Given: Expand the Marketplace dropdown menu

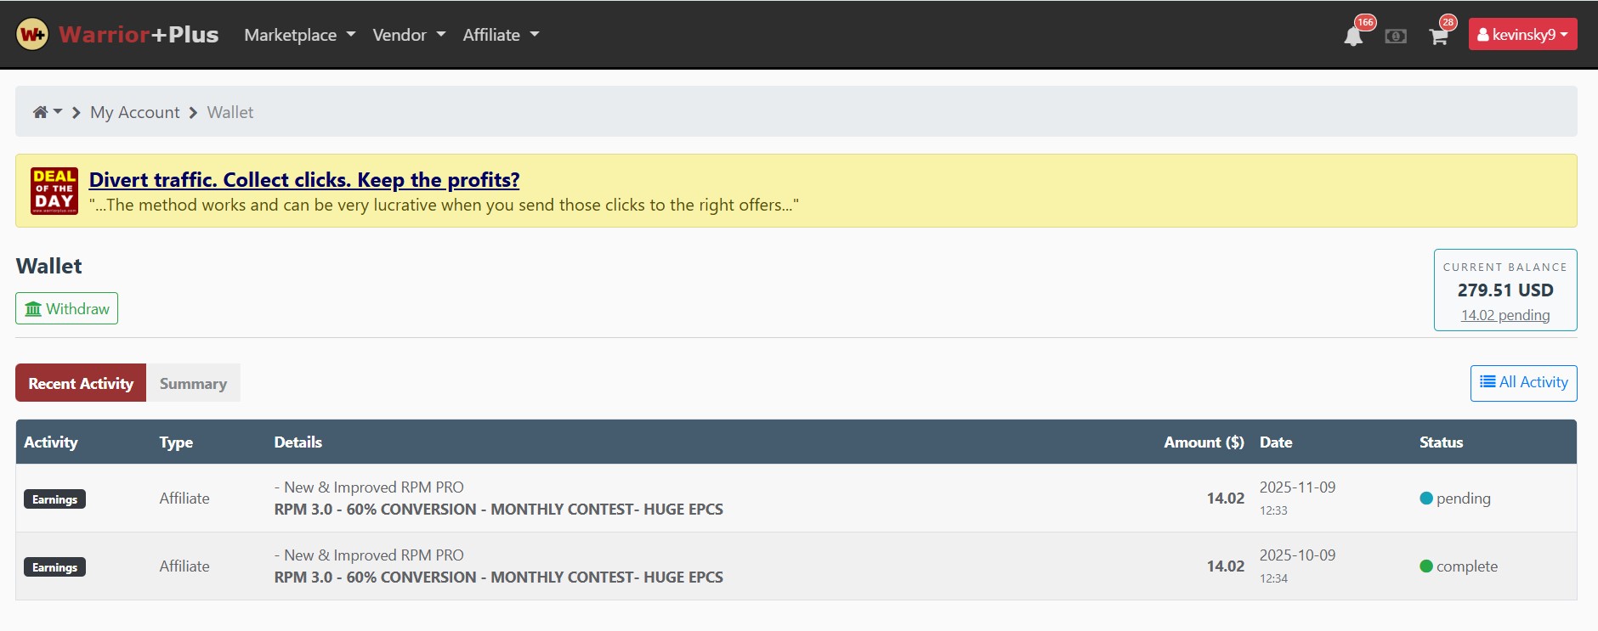Looking at the screenshot, I should [x=299, y=35].
